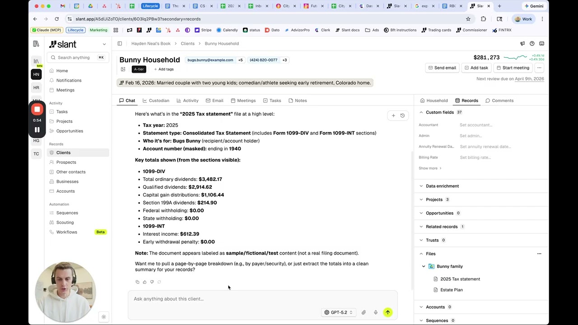Open browser extensions puzzle icon

pyautogui.click(x=483, y=19)
